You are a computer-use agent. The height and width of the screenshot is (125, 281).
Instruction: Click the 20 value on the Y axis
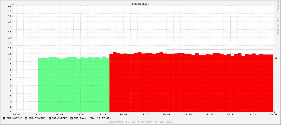pyautogui.click(x=9, y=6)
